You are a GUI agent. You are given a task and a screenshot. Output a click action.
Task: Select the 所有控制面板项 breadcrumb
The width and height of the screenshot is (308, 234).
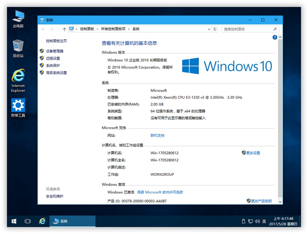tap(113, 29)
